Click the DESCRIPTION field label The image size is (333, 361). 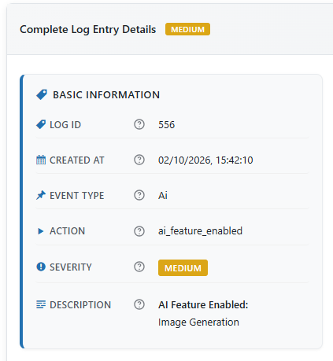(80, 305)
